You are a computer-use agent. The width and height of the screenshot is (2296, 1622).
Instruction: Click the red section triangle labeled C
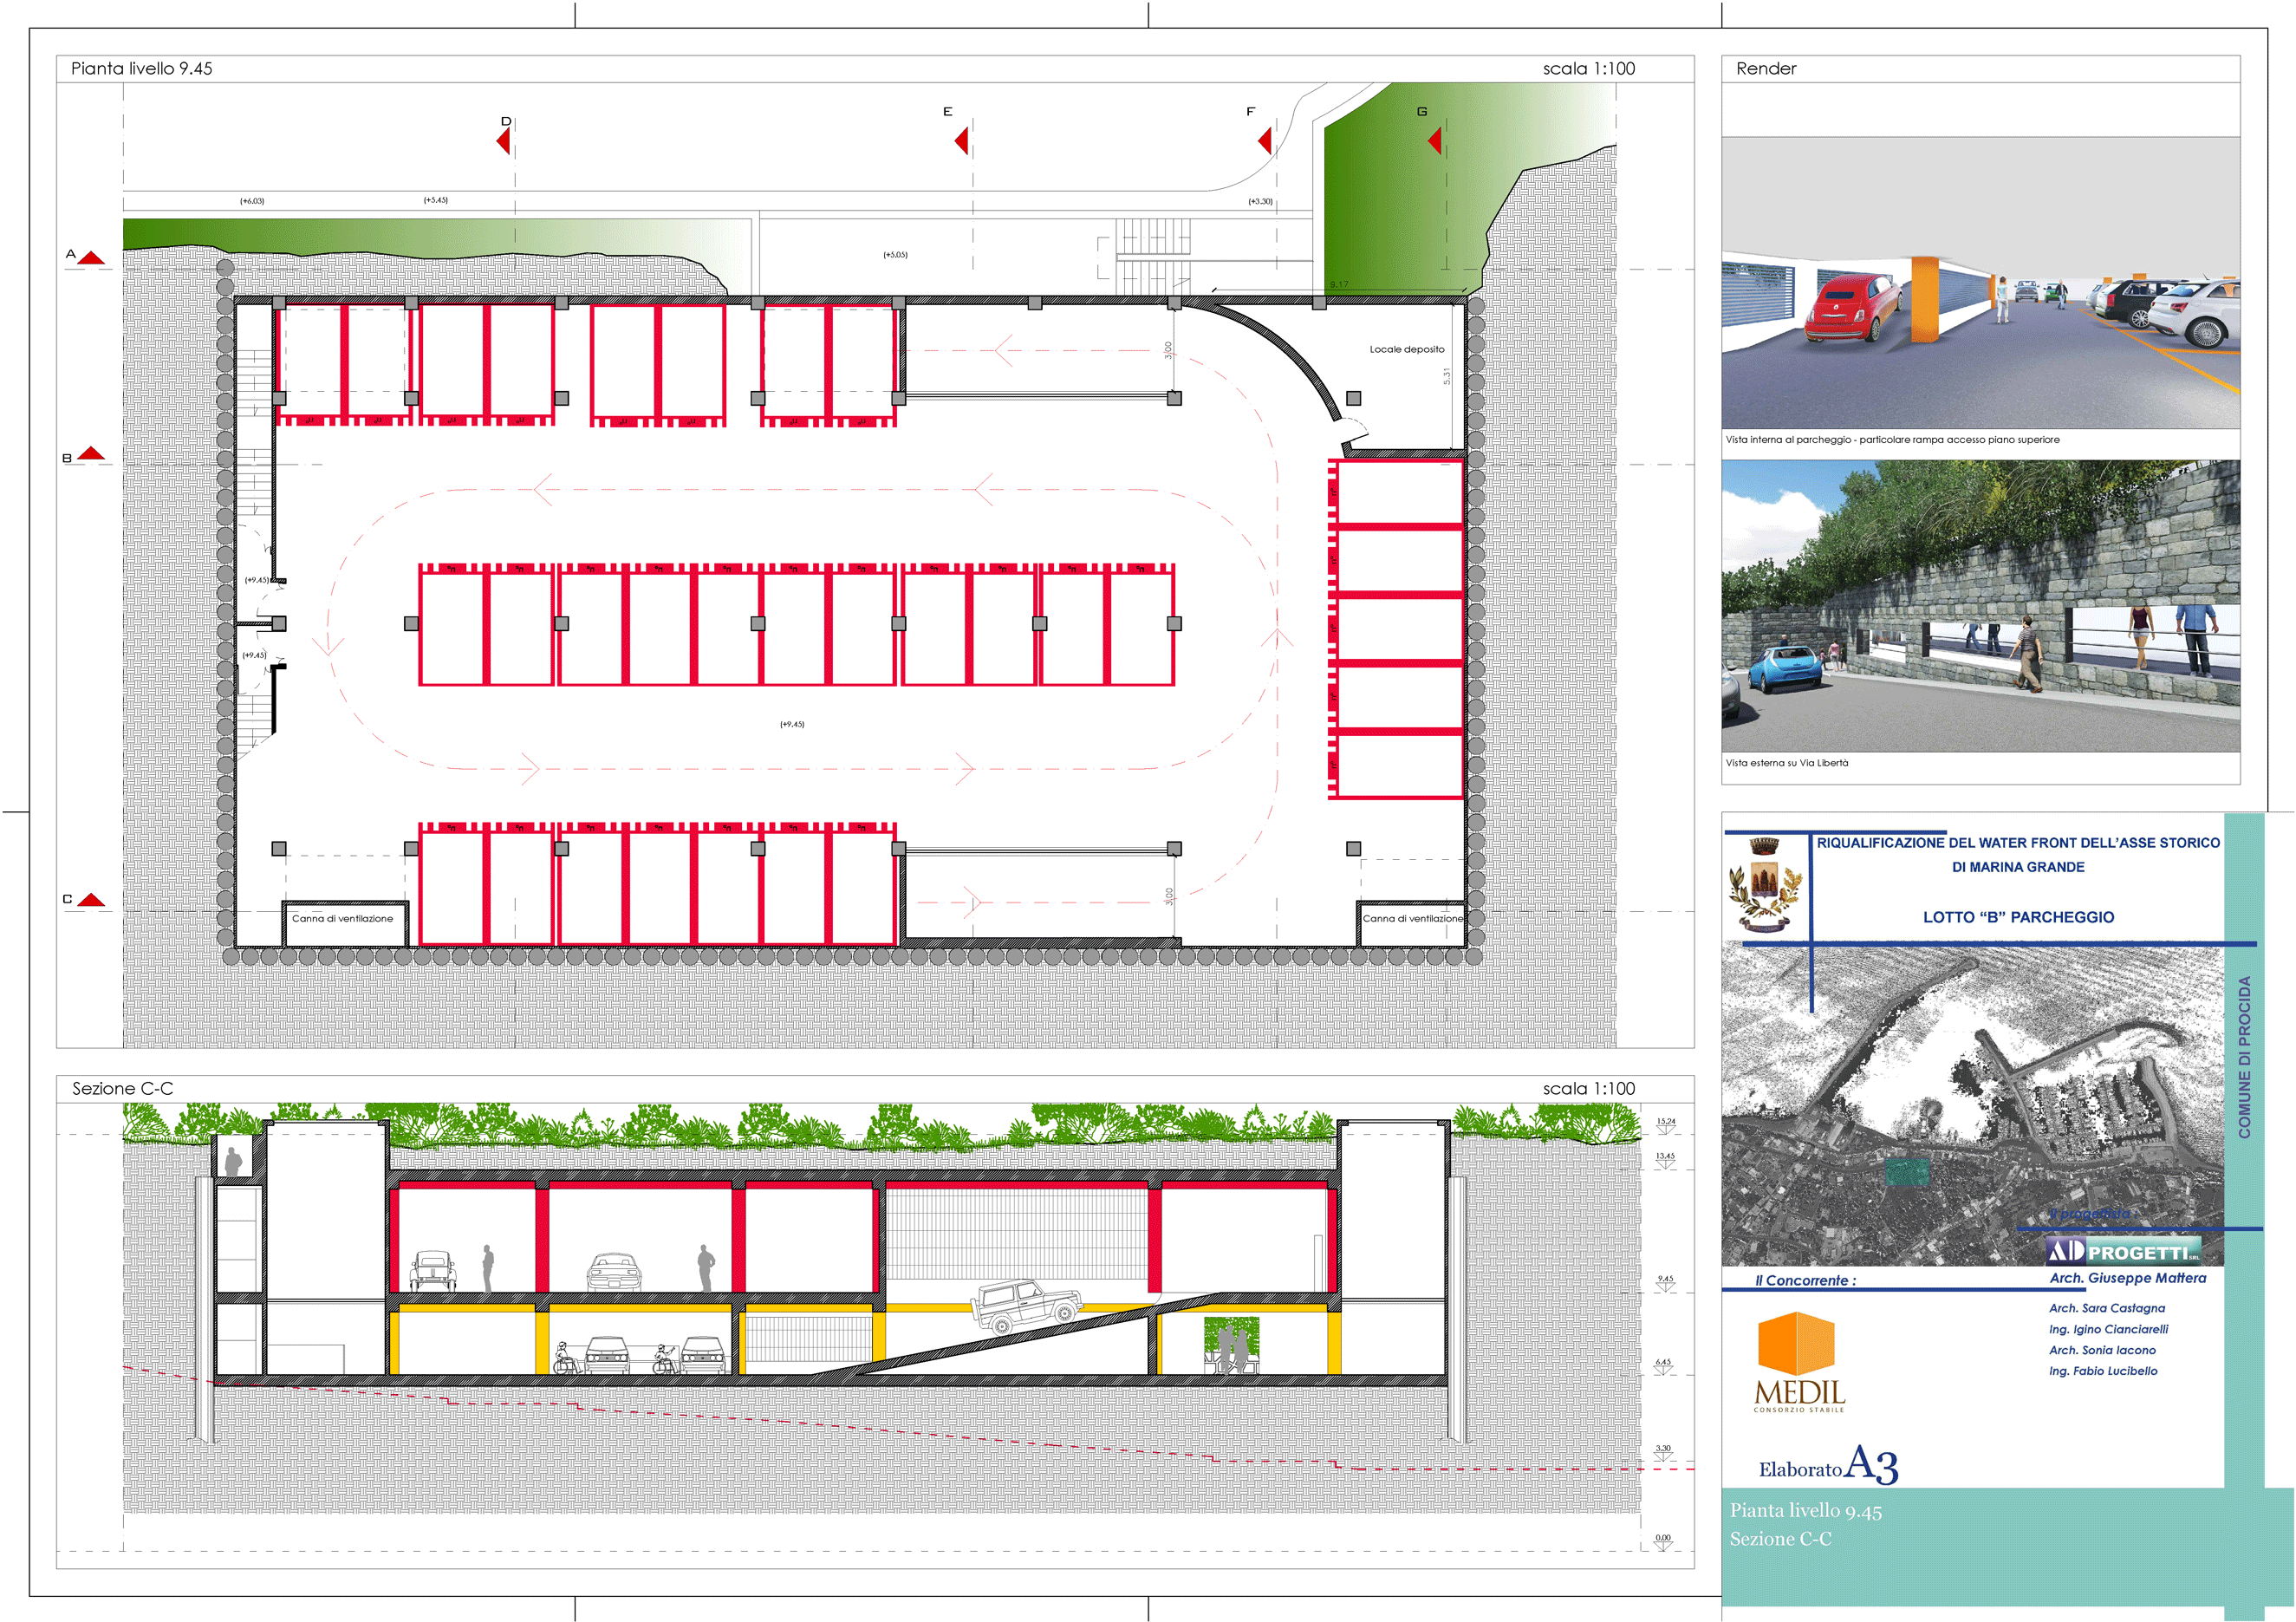[91, 899]
